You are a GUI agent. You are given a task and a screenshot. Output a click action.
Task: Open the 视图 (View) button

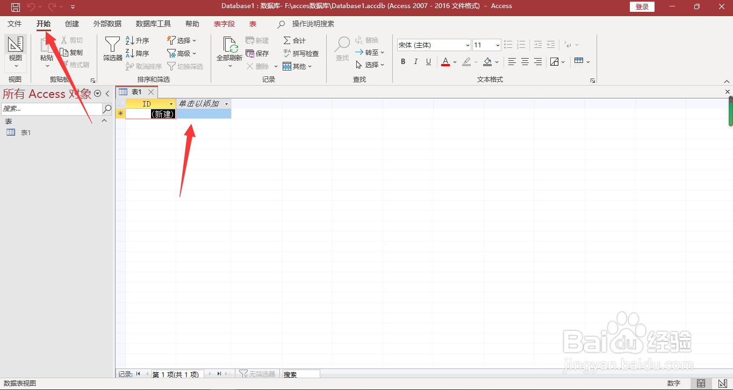point(16,53)
